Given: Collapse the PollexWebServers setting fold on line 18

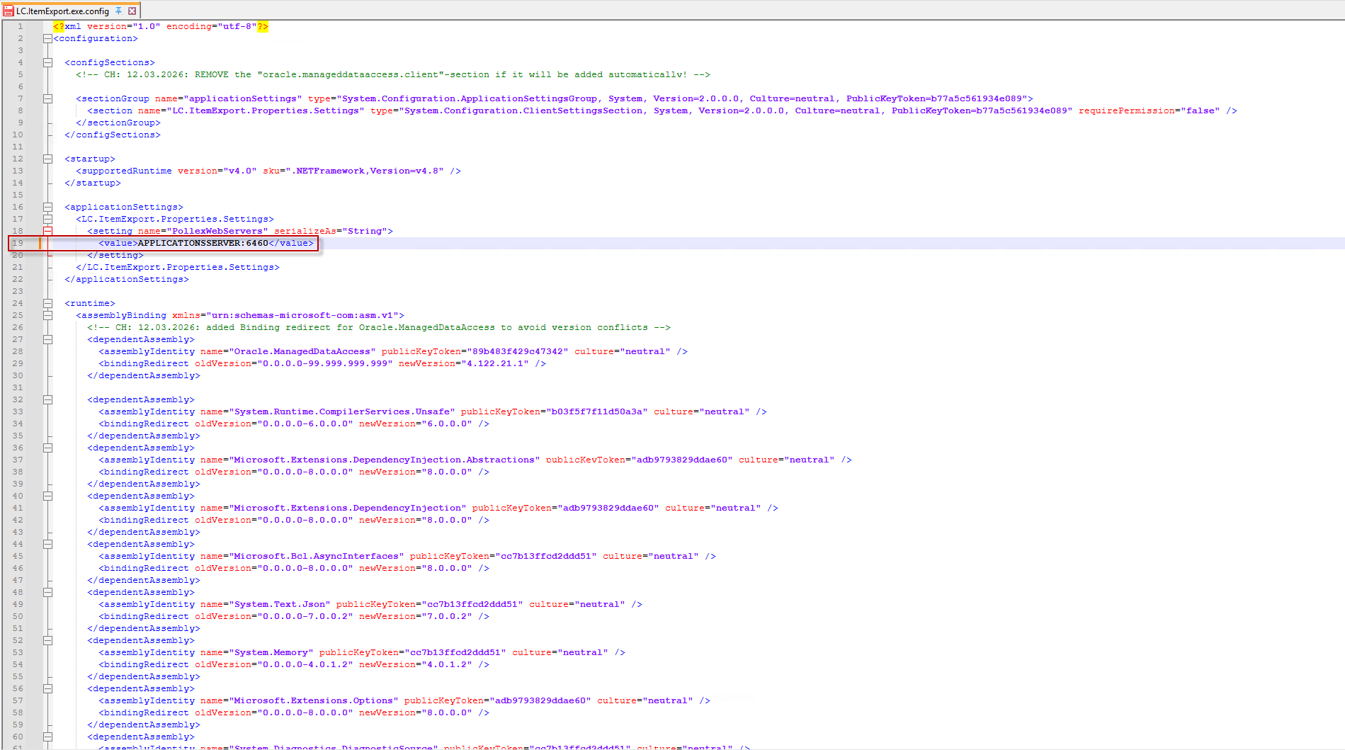Looking at the screenshot, I should point(47,231).
